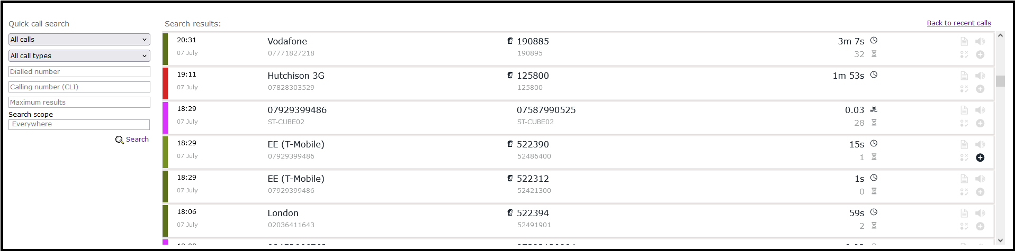This screenshot has height=251, width=1015.
Task: Open the document icon on the Hutchison 3G call
Action: coord(964,76)
